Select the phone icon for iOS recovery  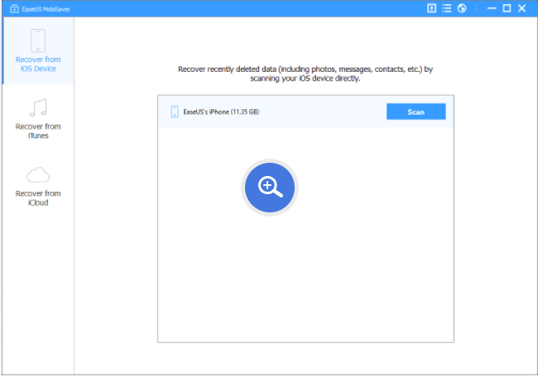[37, 40]
